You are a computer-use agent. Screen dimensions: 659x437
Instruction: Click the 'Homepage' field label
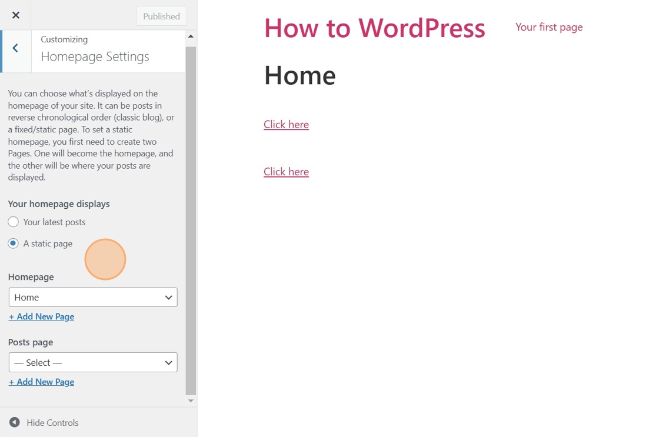(31, 277)
